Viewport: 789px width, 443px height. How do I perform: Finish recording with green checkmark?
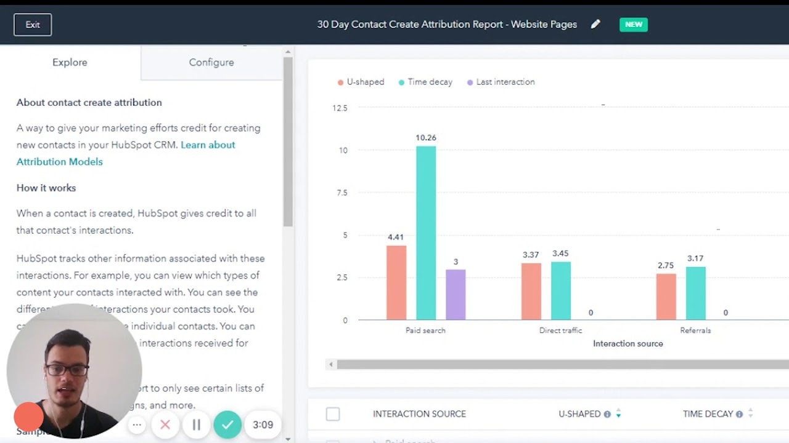click(x=227, y=425)
